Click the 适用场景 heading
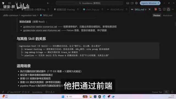Viewport: 176px width, 99px height. (x=24, y=66)
